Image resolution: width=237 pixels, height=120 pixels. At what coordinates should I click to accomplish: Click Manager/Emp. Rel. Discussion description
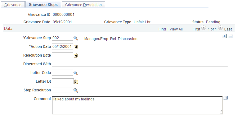pyautogui.click(x=111, y=39)
